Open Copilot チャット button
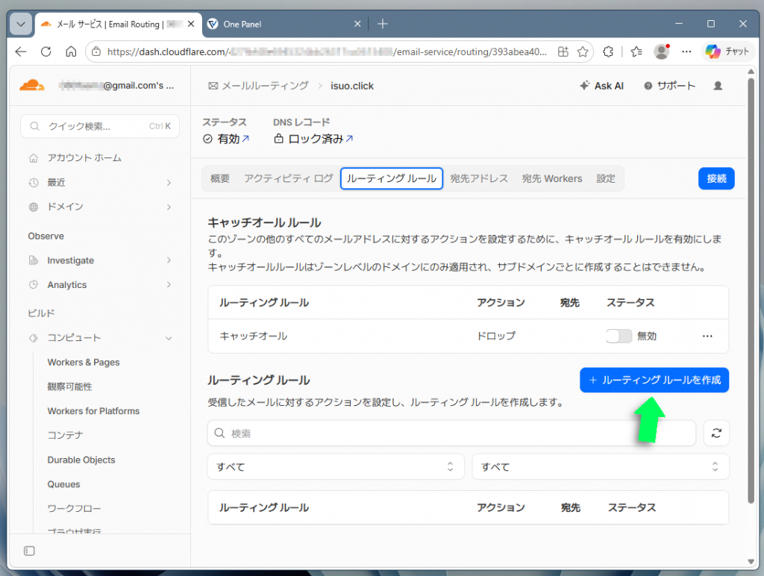 click(727, 51)
